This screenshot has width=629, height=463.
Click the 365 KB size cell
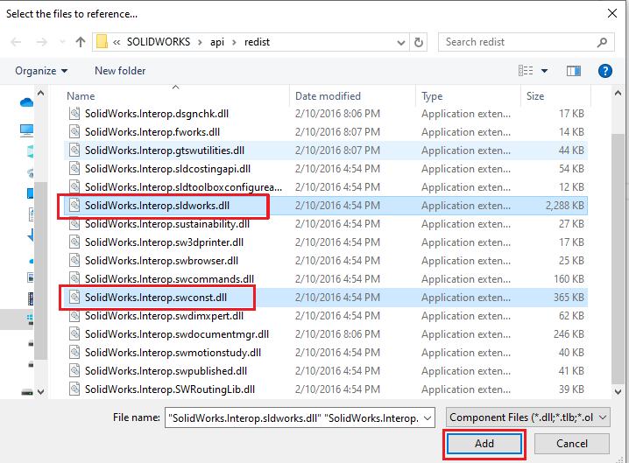coord(569,298)
